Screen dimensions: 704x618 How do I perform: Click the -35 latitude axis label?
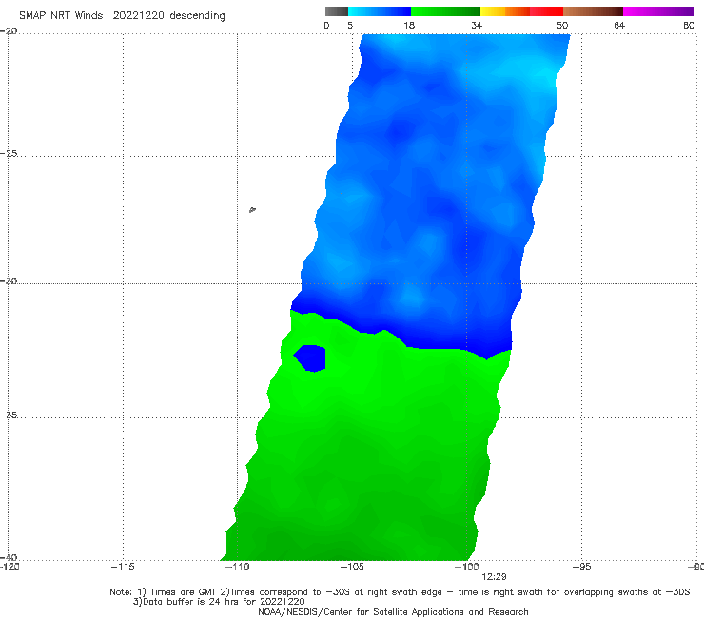pos(9,415)
